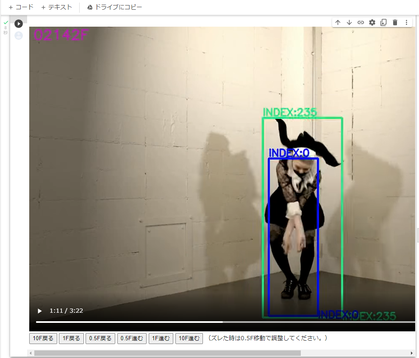Screen dimensions: 419x358
Task: Click the 10F進む button
Action: point(189,339)
